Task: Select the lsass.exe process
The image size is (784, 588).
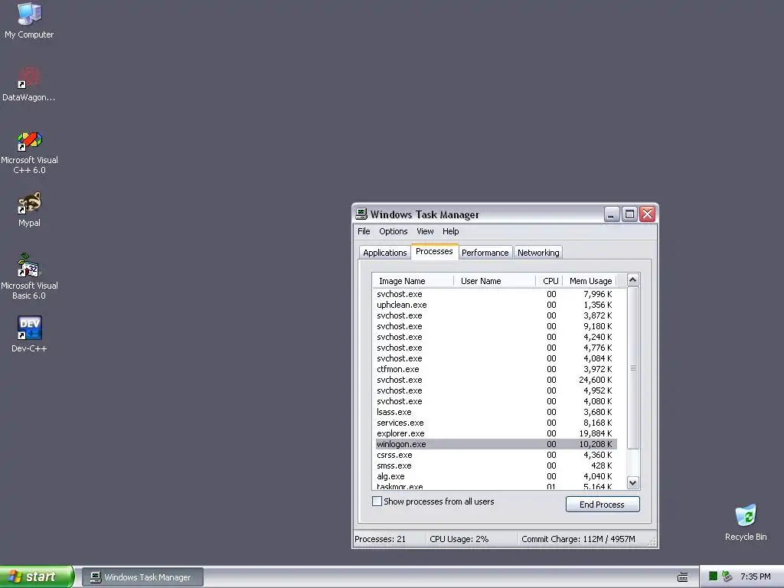Action: (496, 412)
